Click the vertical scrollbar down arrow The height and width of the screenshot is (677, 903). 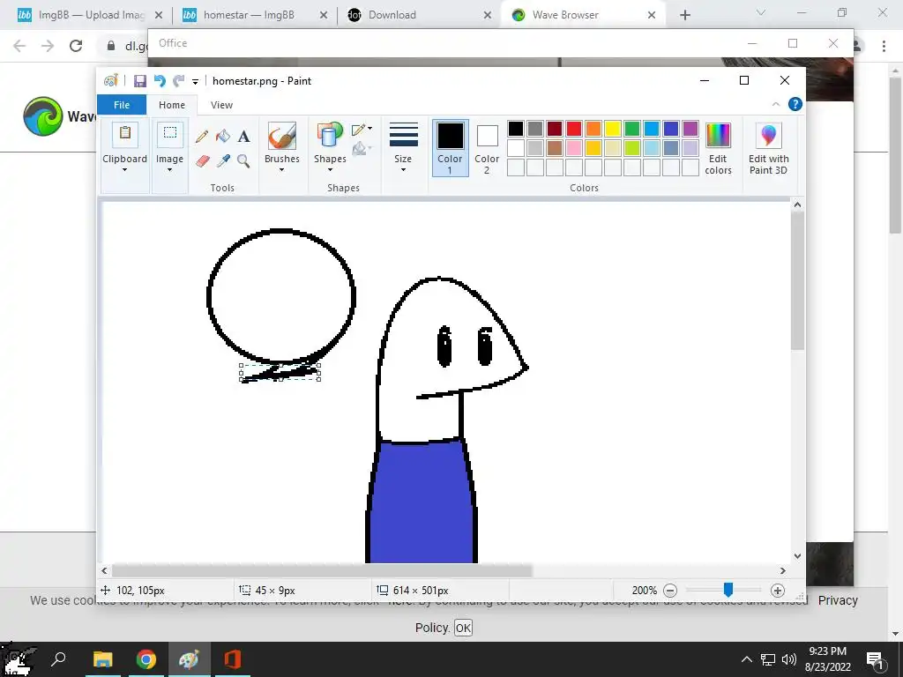click(797, 556)
